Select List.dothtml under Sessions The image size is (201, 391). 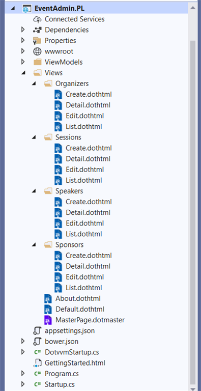coord(84,180)
